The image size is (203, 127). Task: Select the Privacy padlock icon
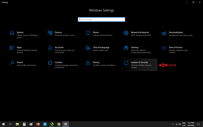click(x=88, y=63)
